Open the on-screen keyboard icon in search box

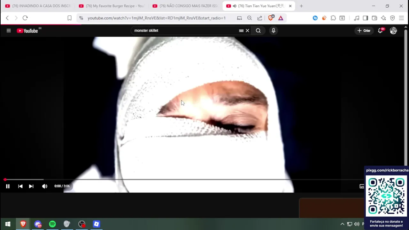(241, 31)
